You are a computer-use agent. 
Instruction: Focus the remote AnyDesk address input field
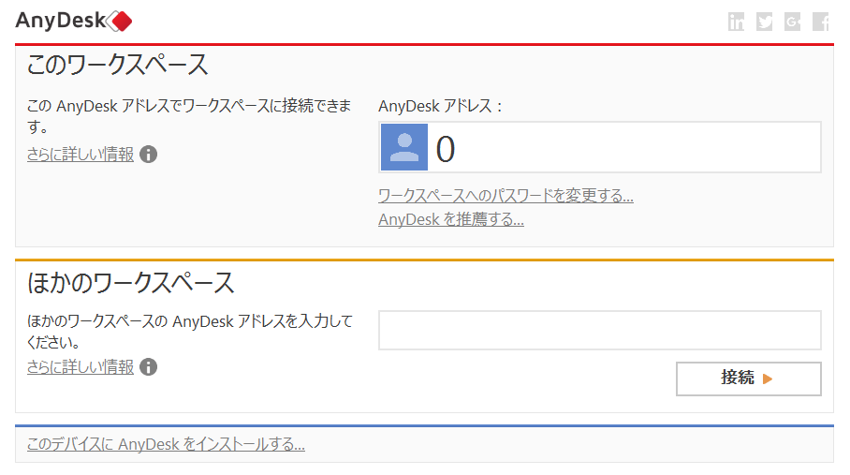[600, 330]
